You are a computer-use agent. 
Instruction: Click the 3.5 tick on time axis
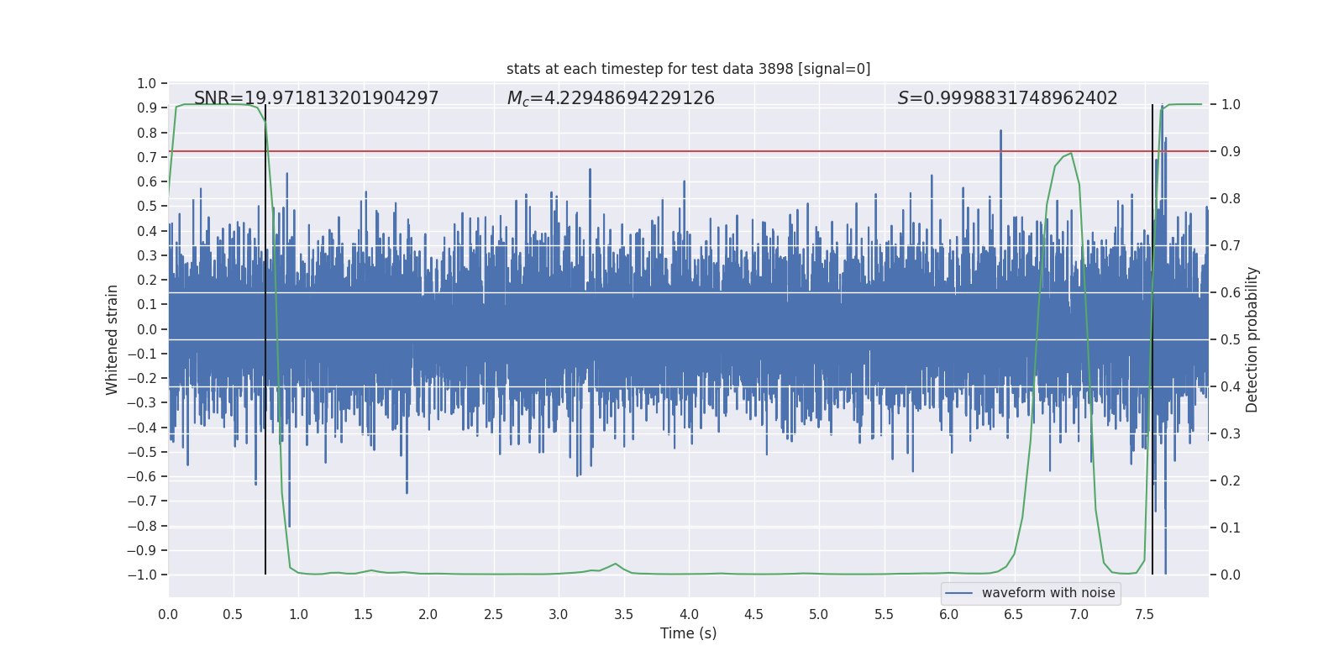[x=623, y=614]
